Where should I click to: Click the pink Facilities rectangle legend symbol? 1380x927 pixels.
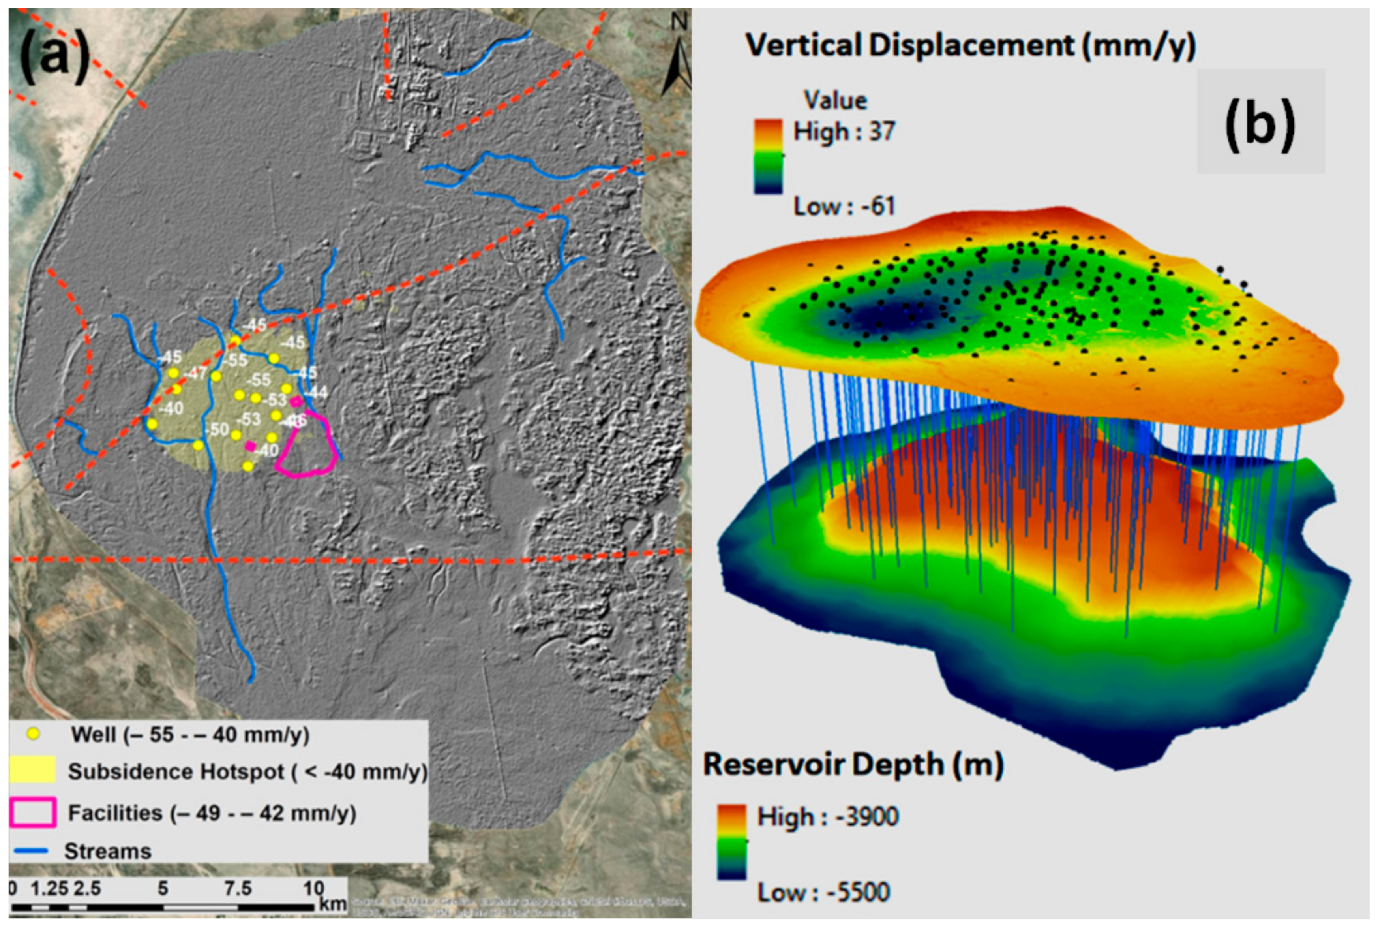(33, 812)
